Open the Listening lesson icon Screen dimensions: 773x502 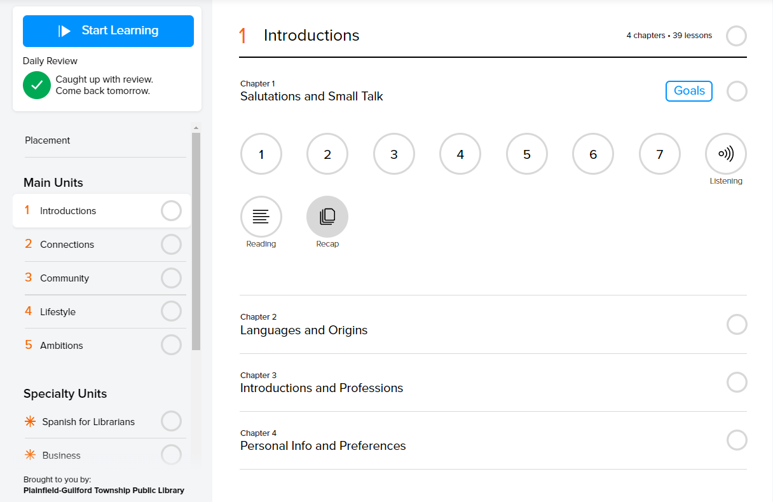click(x=725, y=154)
